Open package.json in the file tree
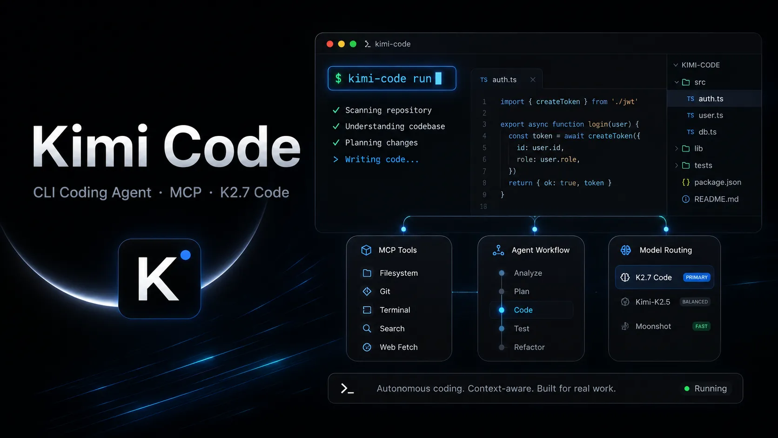The width and height of the screenshot is (778, 438). pos(714,182)
